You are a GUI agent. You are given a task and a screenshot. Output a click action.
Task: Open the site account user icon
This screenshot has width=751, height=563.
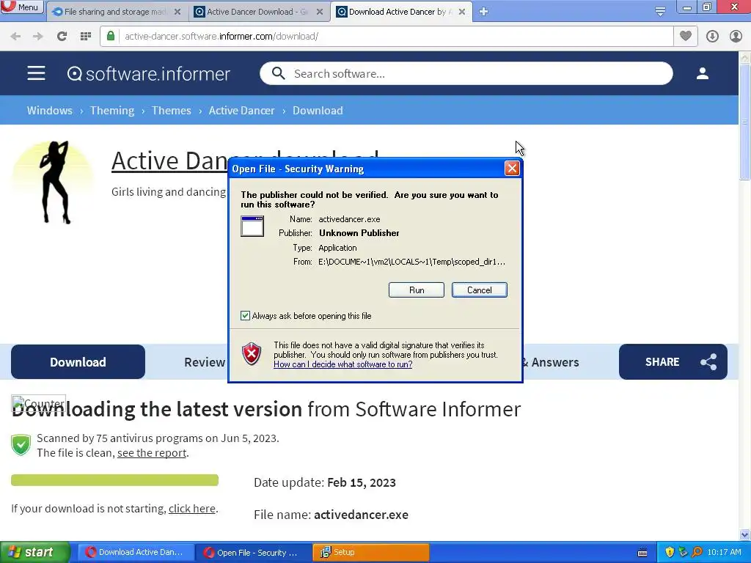pyautogui.click(x=703, y=73)
